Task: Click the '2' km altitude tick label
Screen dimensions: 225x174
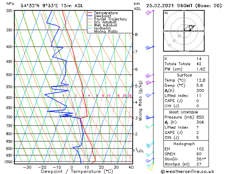Action: 136,134
